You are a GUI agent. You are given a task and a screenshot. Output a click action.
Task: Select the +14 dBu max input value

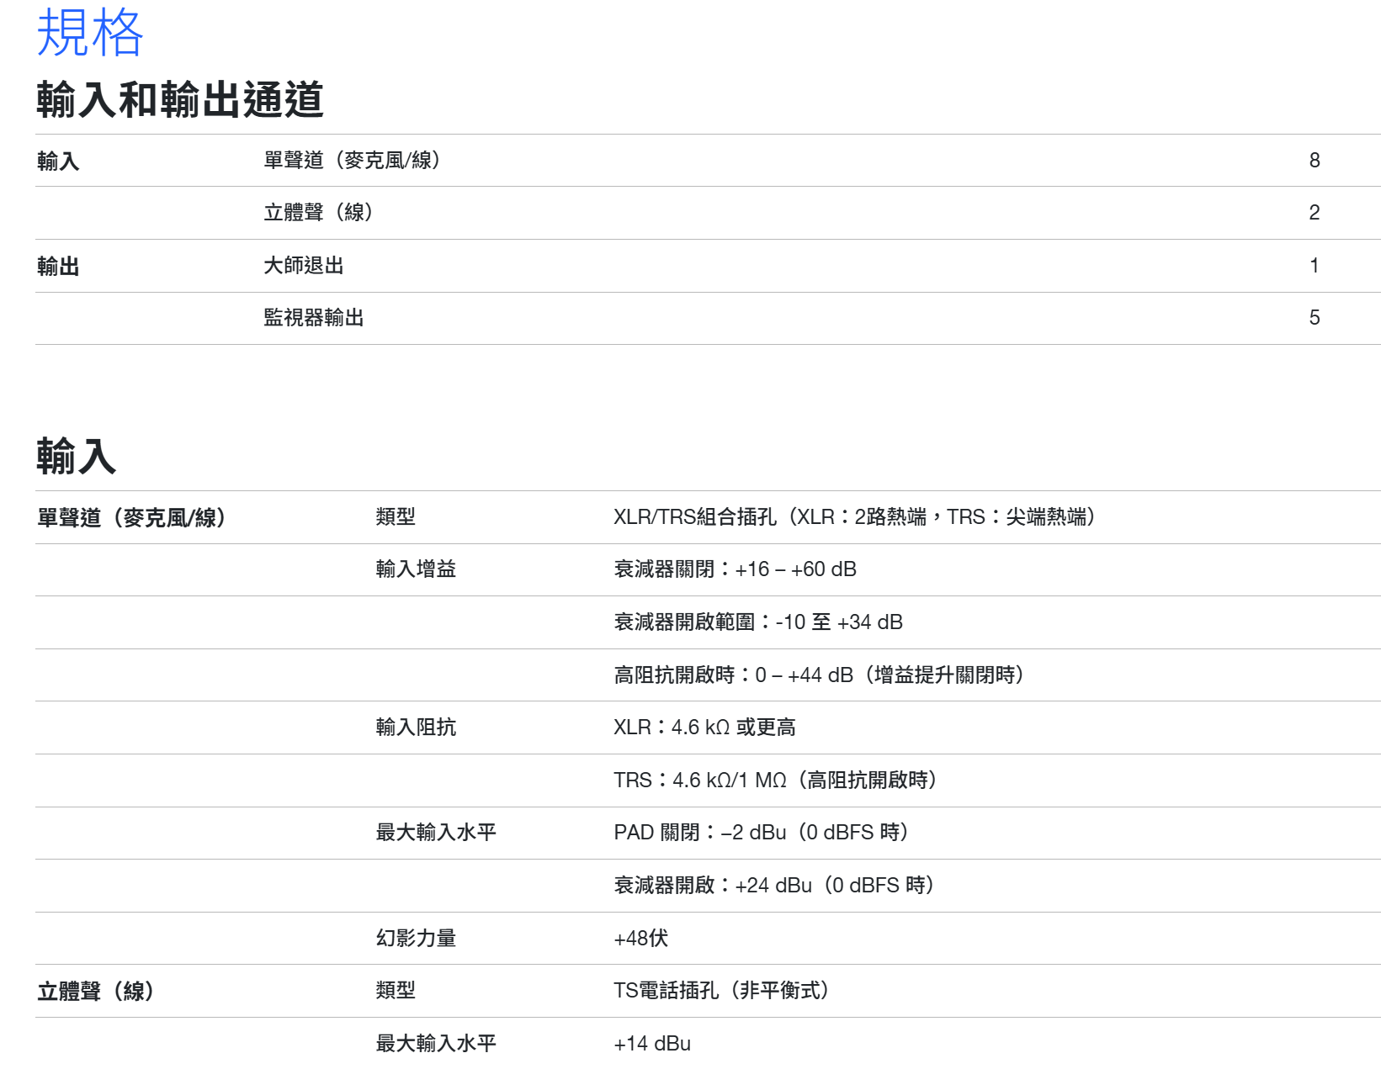652,1044
